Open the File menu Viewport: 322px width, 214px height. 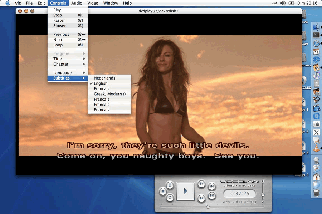tap(29, 3)
